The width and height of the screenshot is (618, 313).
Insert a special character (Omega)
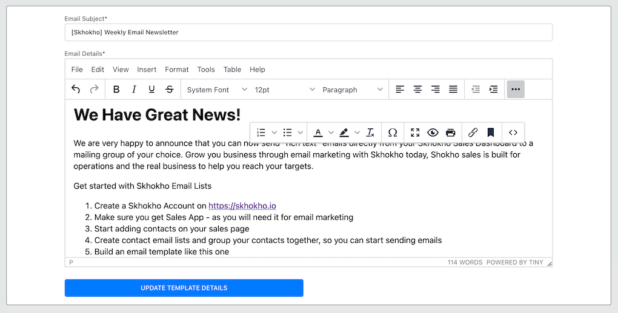coord(393,133)
